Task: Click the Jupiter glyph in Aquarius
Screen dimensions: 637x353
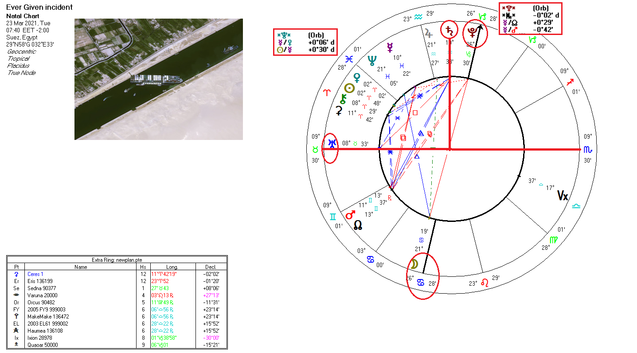Action: coord(428,33)
